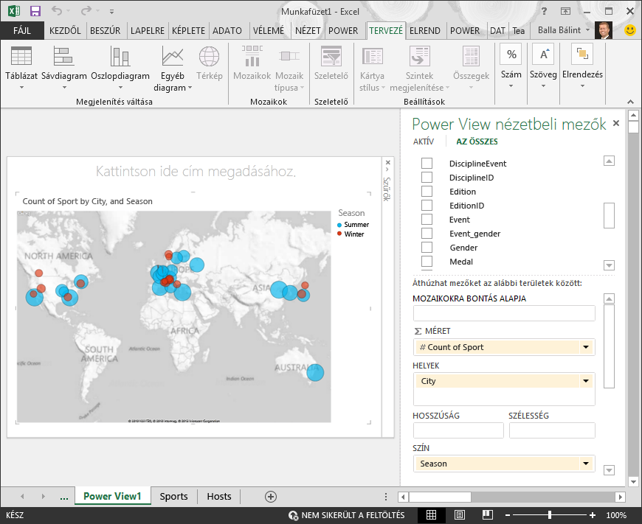
Task: Check the DisciplineEvent field
Action: pos(427,163)
